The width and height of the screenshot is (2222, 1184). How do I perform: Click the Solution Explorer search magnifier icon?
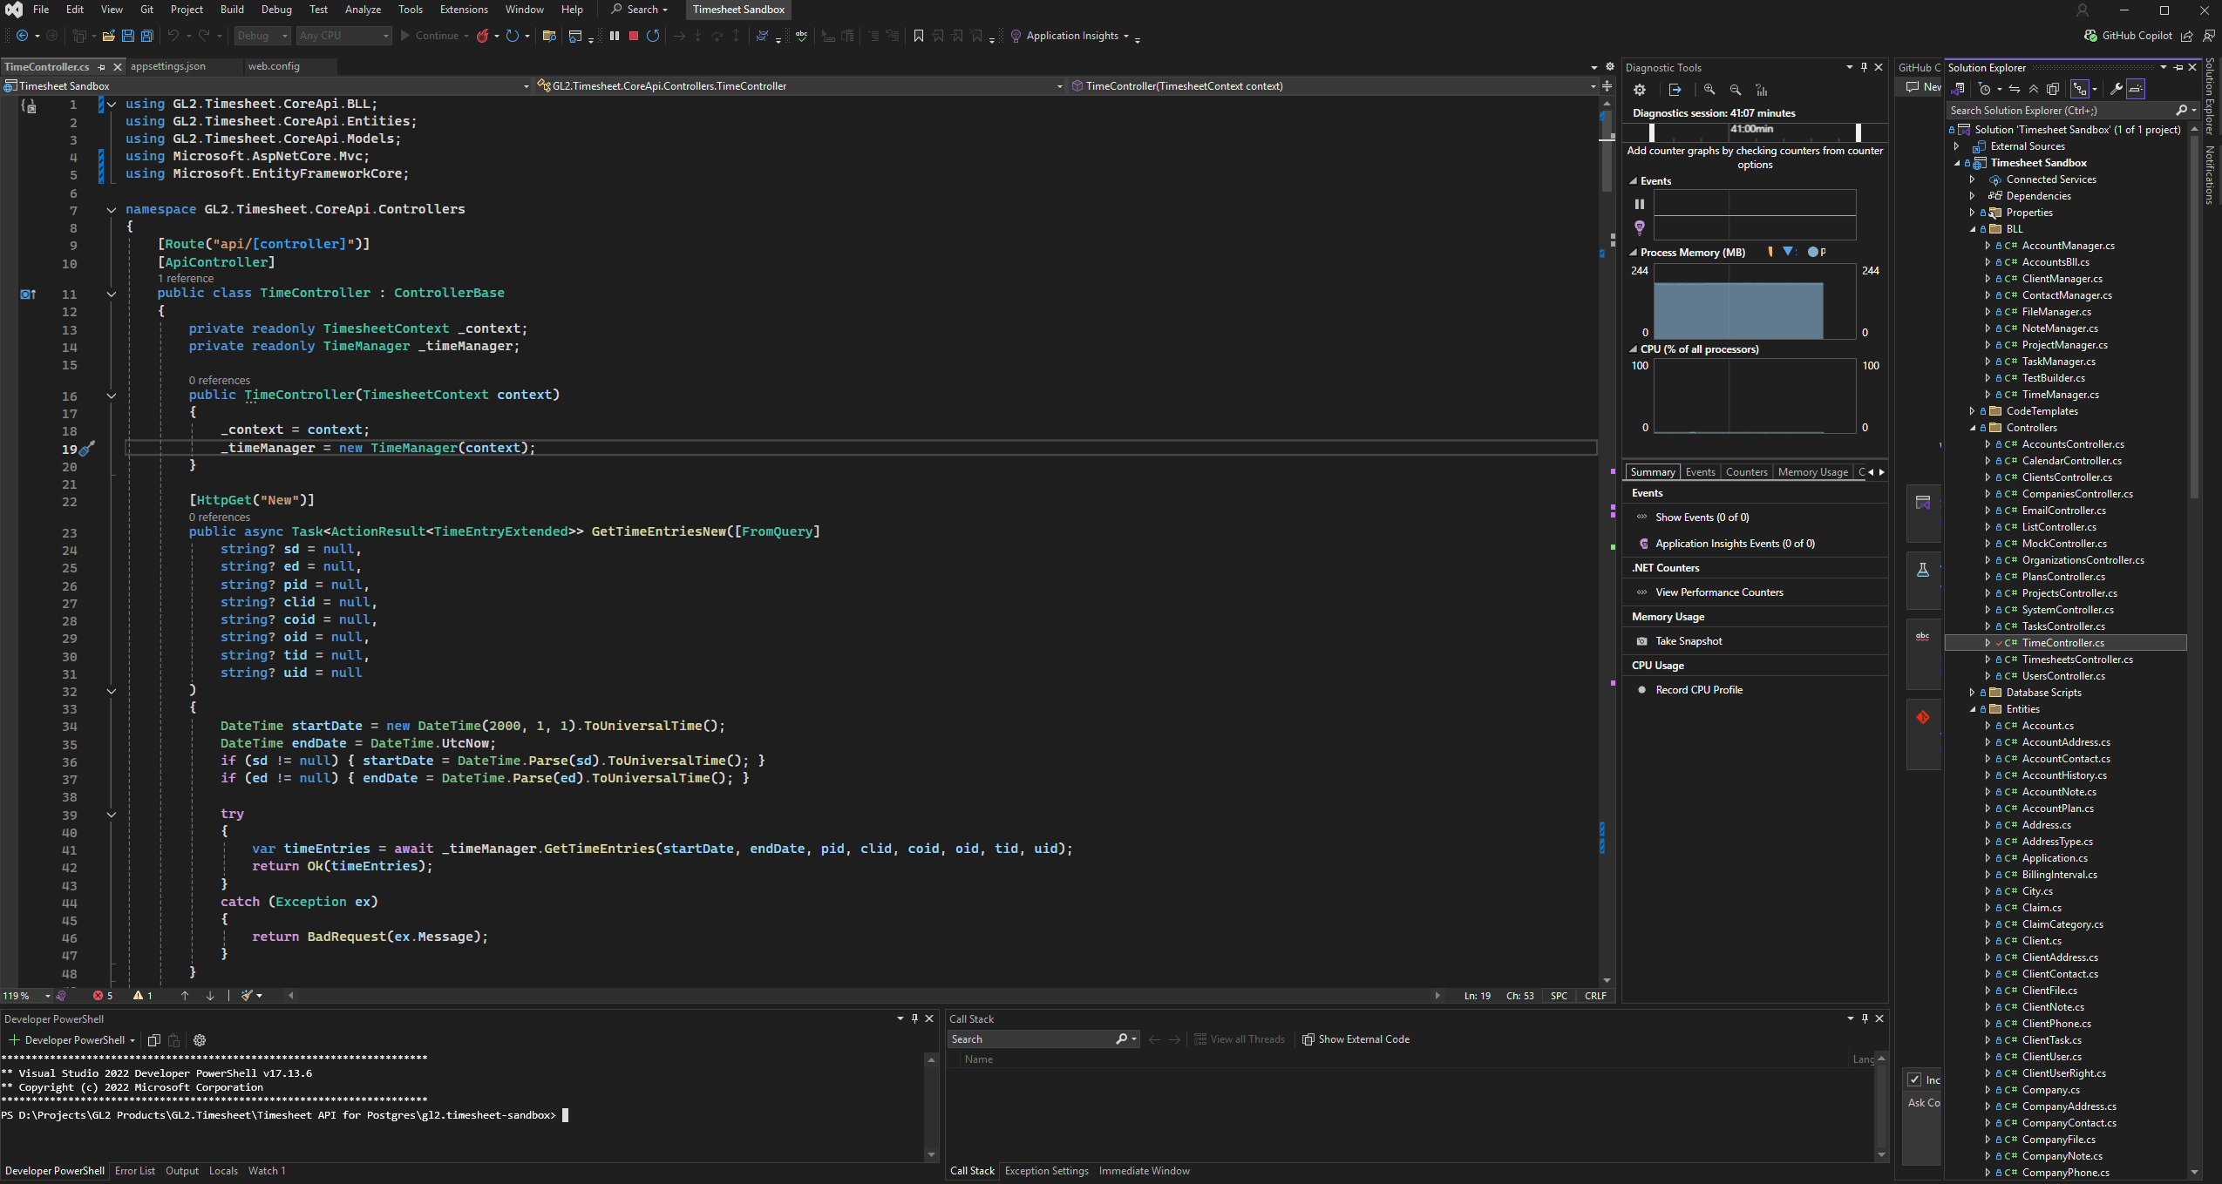(x=2181, y=111)
